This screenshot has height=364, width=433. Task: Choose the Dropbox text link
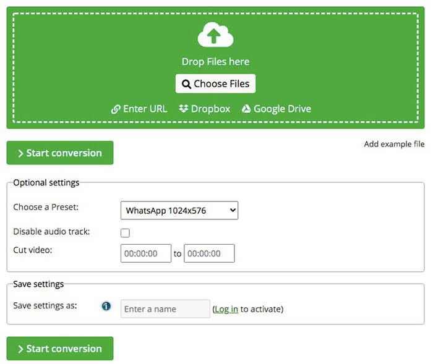point(210,109)
